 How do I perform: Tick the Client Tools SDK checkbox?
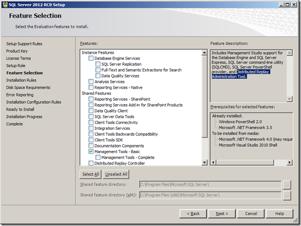91,140
